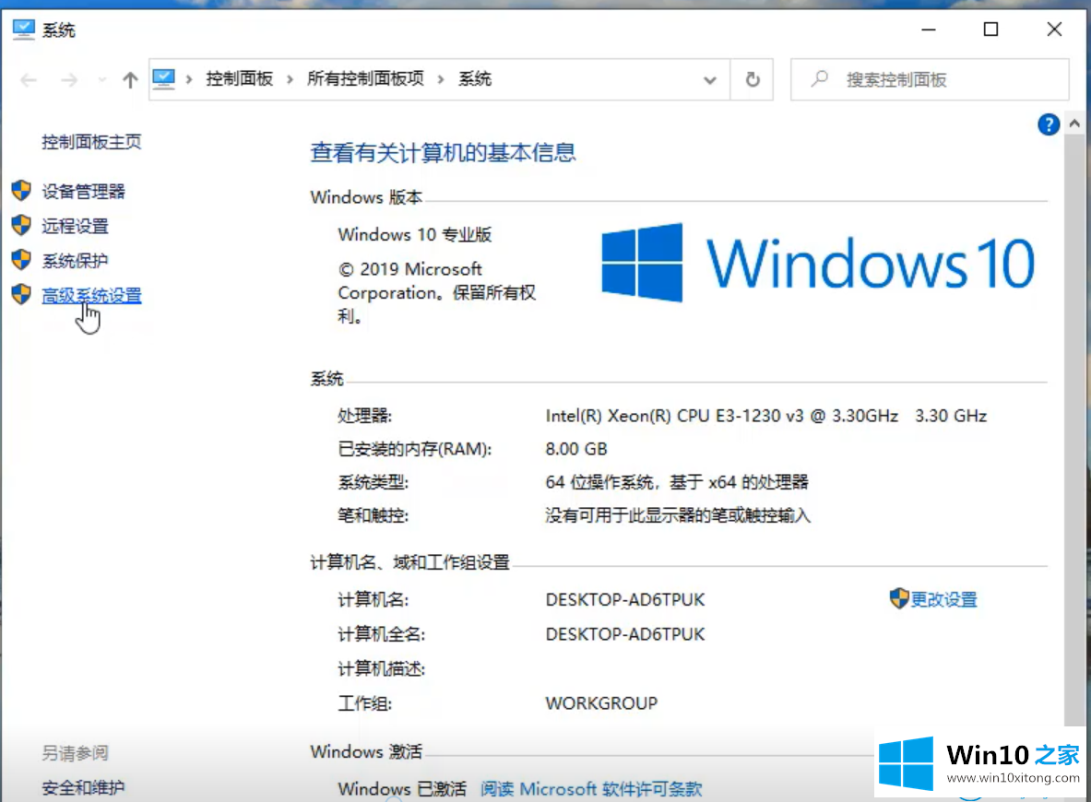1091x802 pixels.
Task: Click 更改设置 link
Action: tap(944, 599)
